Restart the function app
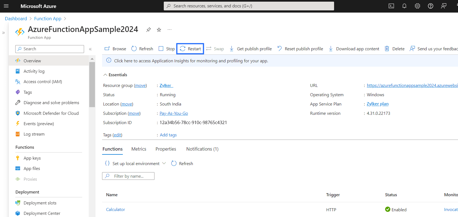This screenshot has width=458, height=217. click(x=190, y=49)
